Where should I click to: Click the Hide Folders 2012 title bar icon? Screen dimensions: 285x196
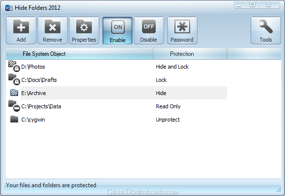pyautogui.click(x=9, y=8)
